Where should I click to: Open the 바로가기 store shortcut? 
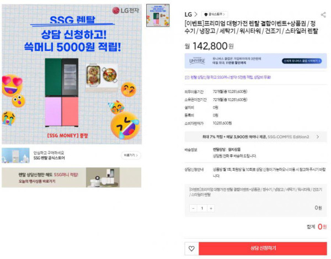tap(131, 155)
